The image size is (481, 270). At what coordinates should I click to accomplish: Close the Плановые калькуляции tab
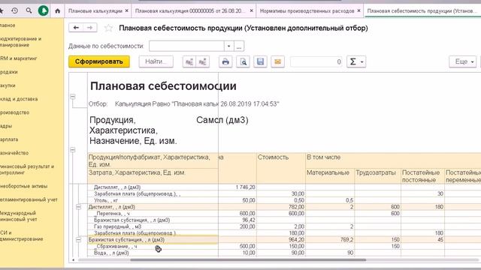point(127,10)
